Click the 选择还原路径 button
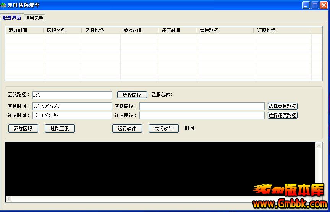 [282, 115]
